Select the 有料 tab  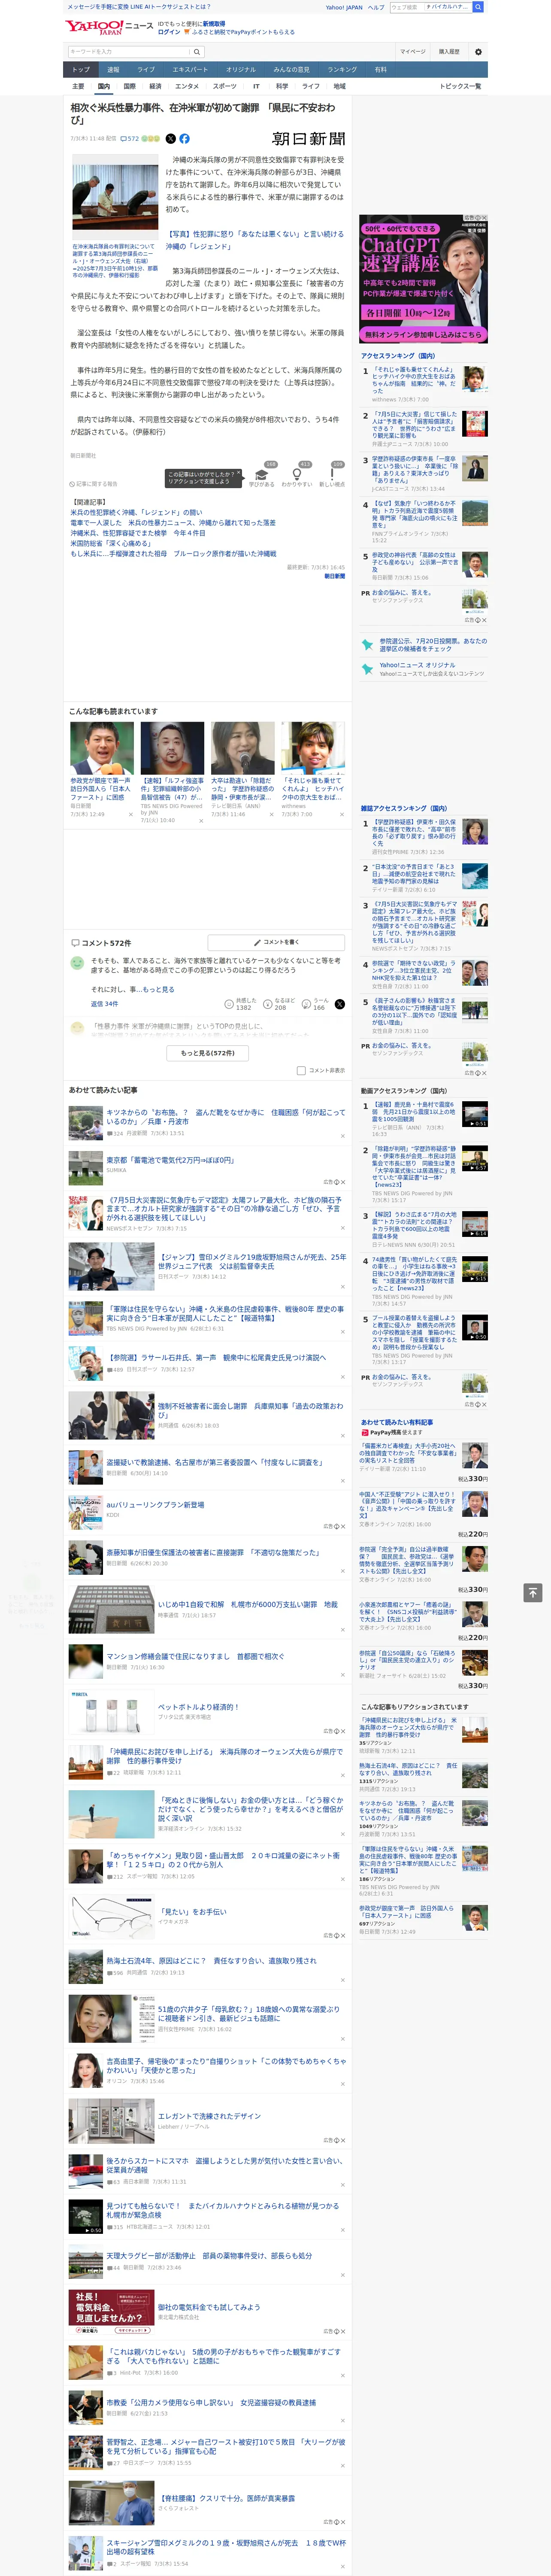(x=380, y=70)
